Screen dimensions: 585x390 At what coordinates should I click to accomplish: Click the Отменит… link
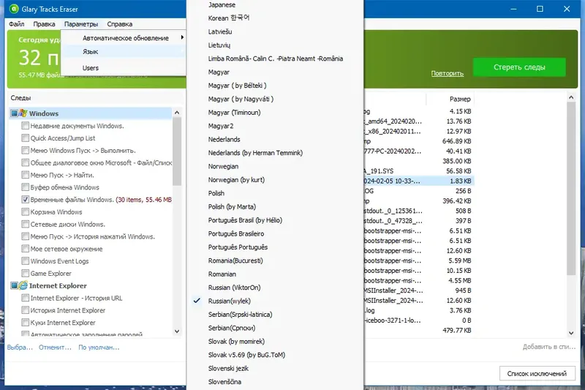[x=56, y=347]
